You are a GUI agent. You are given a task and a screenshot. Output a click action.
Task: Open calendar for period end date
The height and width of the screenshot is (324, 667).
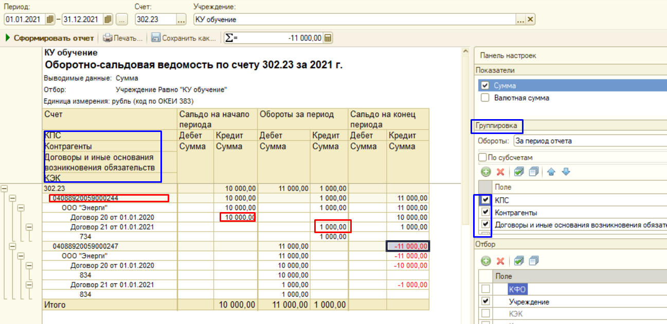pos(107,20)
